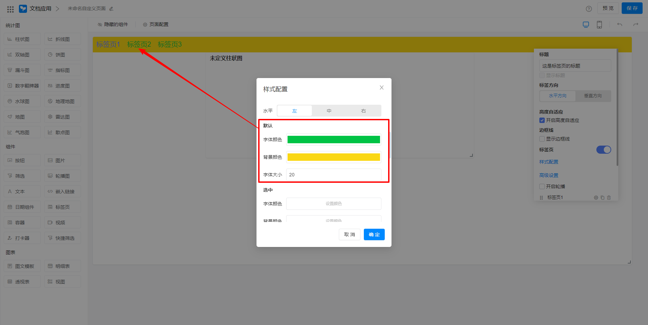Open settings gear for 标签页1
Screen dimensions: 648x325
point(596,198)
